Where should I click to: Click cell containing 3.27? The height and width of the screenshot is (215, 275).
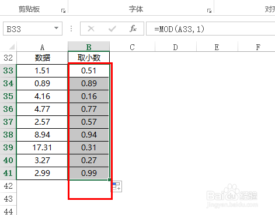(x=42, y=160)
